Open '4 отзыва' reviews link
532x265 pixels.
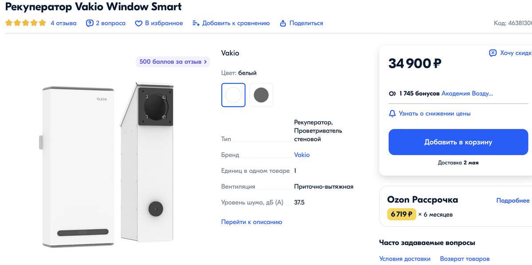coord(63,23)
